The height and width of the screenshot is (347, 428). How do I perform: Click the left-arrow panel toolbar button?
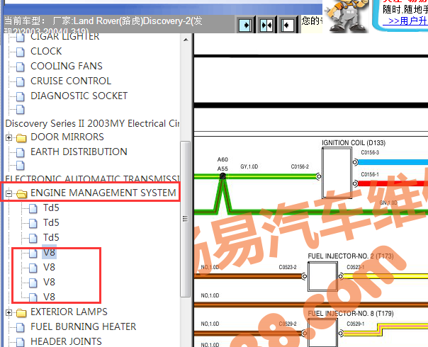(287, 25)
